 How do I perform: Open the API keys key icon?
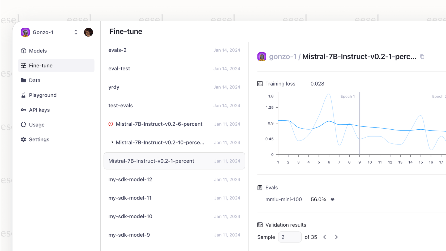click(x=23, y=110)
